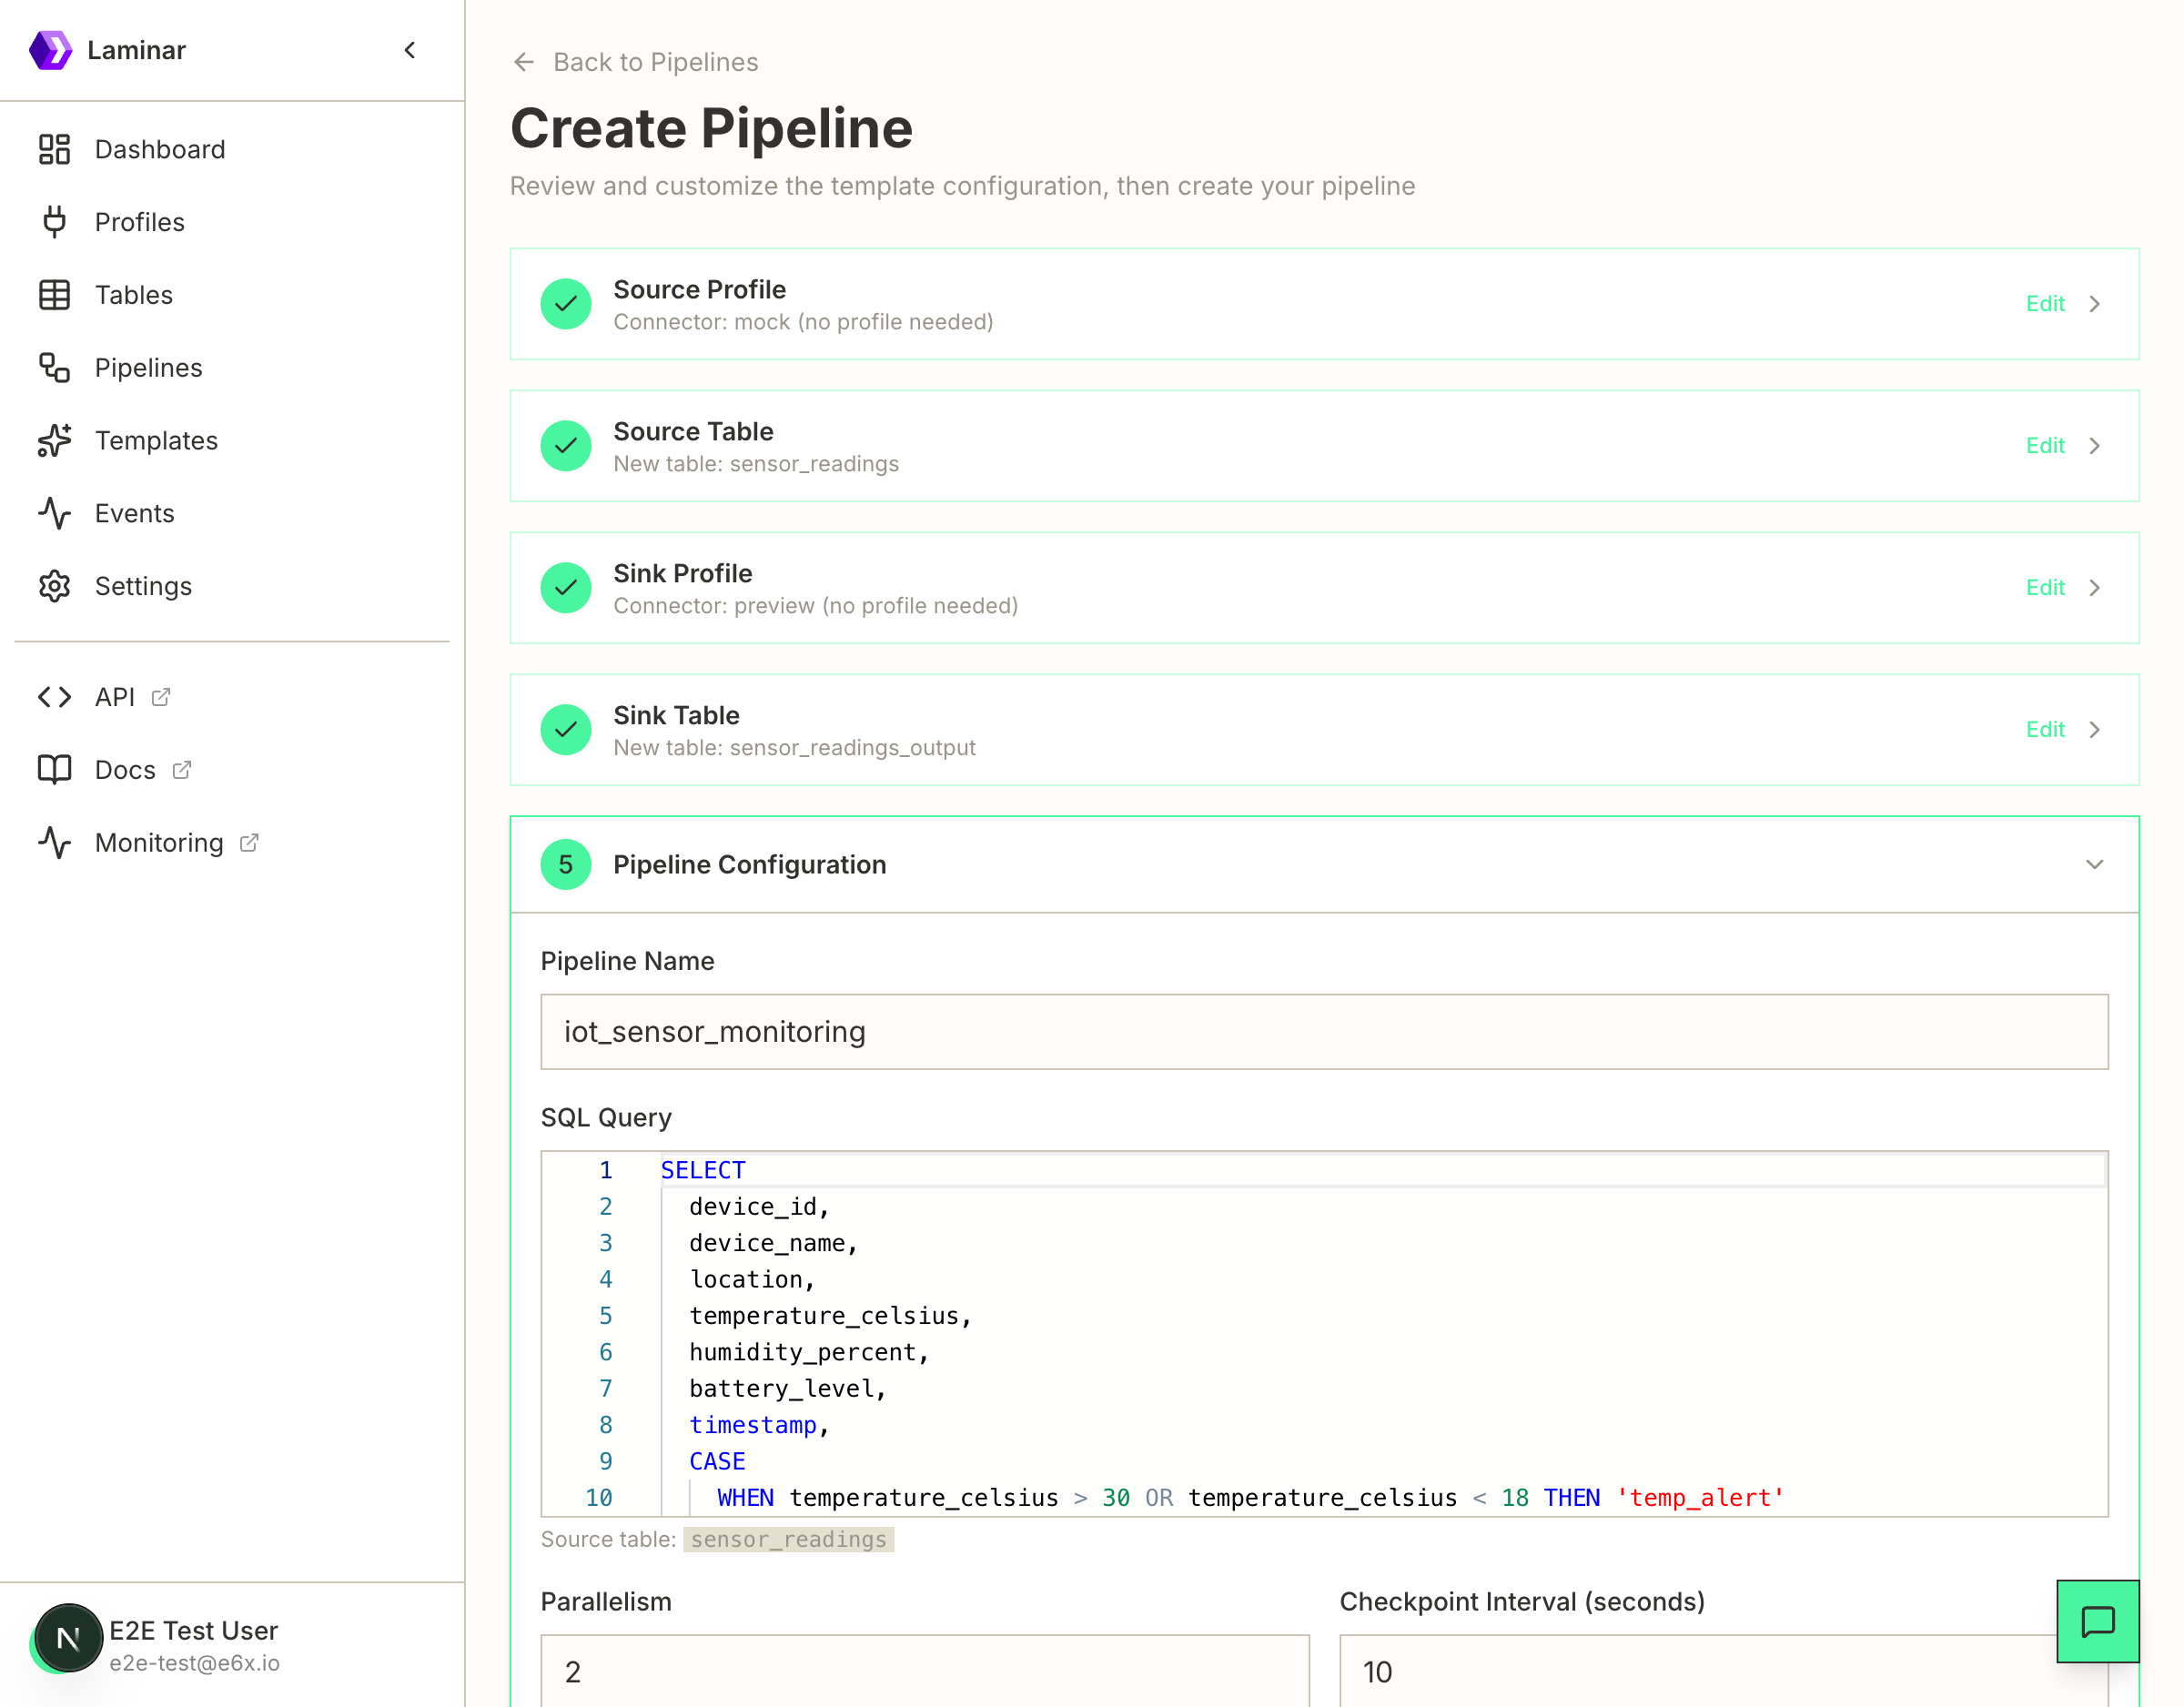Click the Docs book icon

[x=54, y=769]
